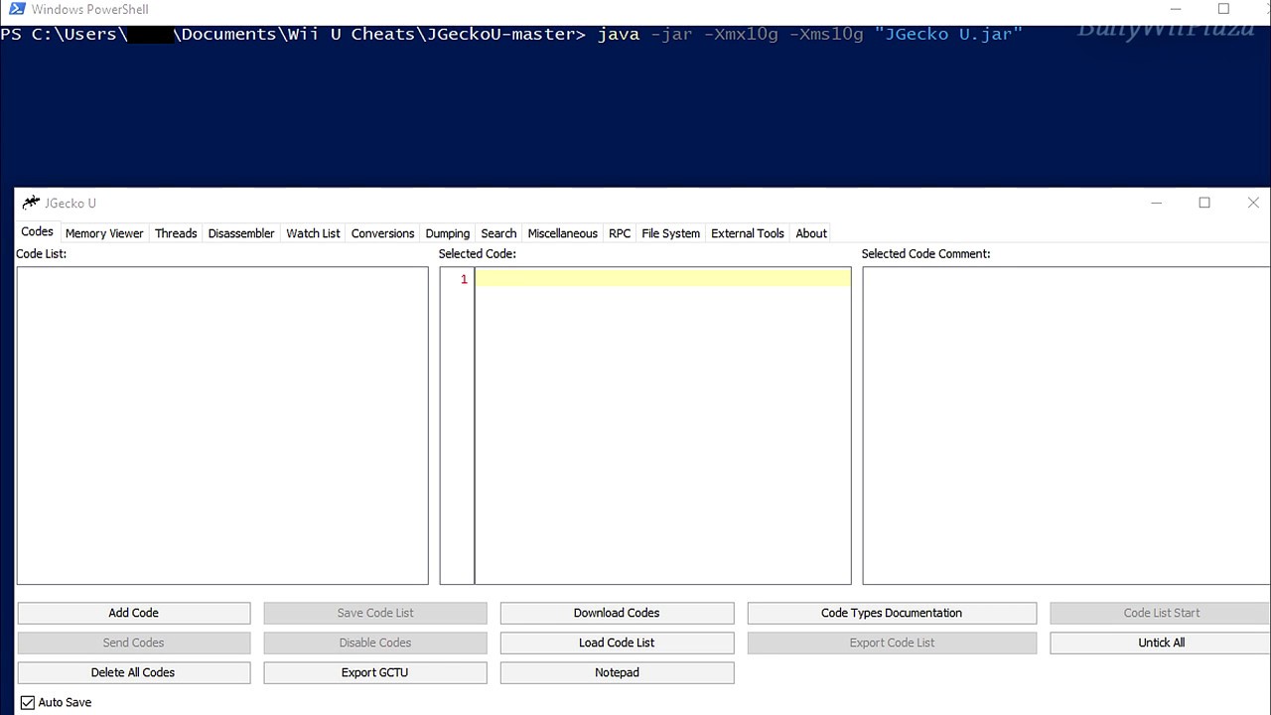Click the Export GCTU button
1271x715 pixels.
click(x=375, y=672)
